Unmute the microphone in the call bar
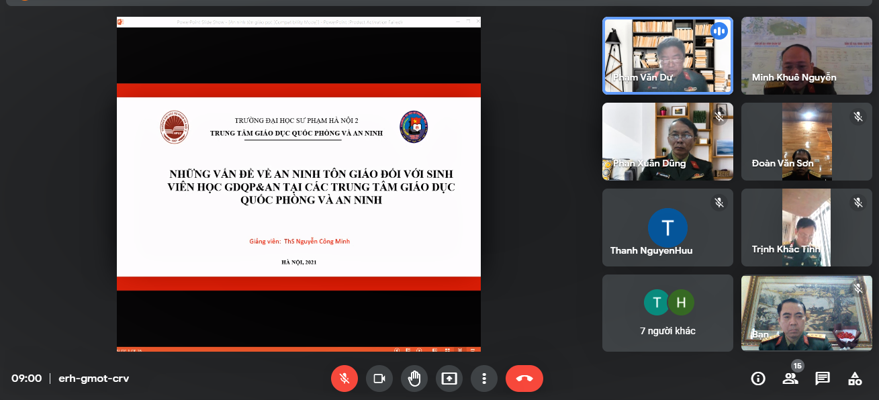 [x=344, y=379]
